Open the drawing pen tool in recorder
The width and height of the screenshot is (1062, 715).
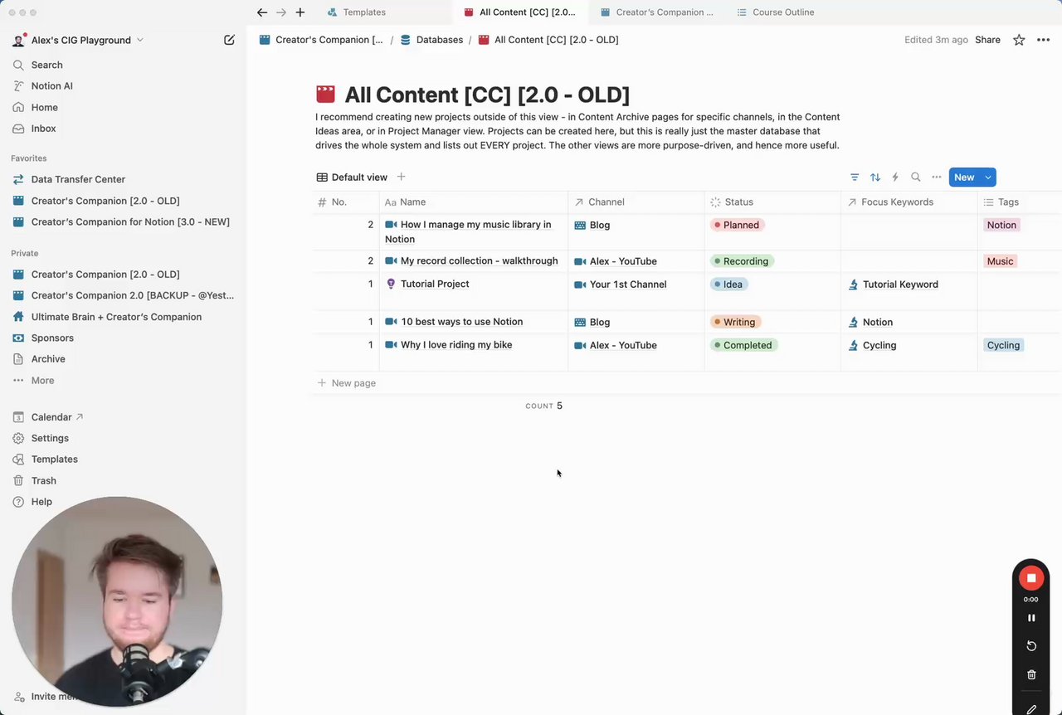(x=1031, y=709)
